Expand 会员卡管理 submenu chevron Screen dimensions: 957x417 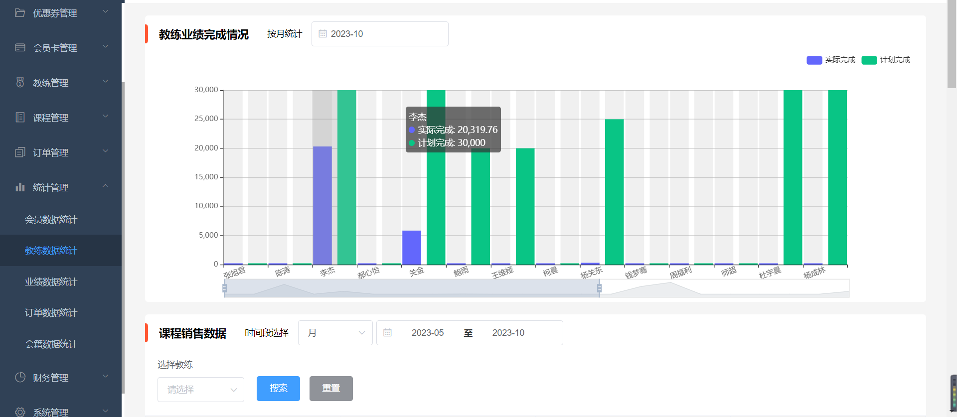[x=105, y=46]
